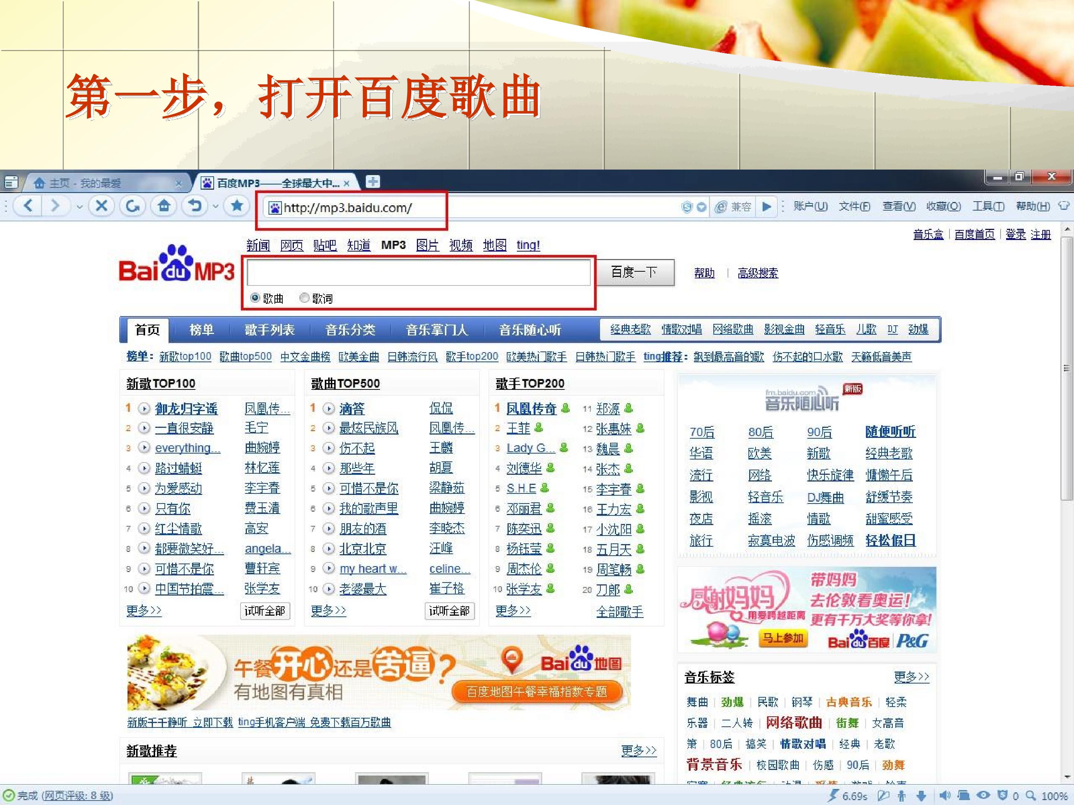Open the 工具(T) menu
This screenshot has width=1074, height=805.
pyautogui.click(x=988, y=206)
